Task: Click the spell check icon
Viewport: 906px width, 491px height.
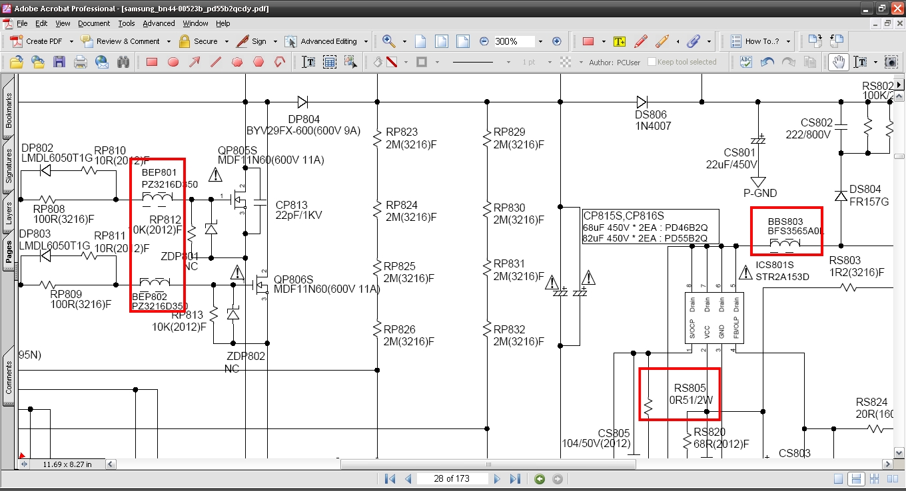Action: coord(746,62)
